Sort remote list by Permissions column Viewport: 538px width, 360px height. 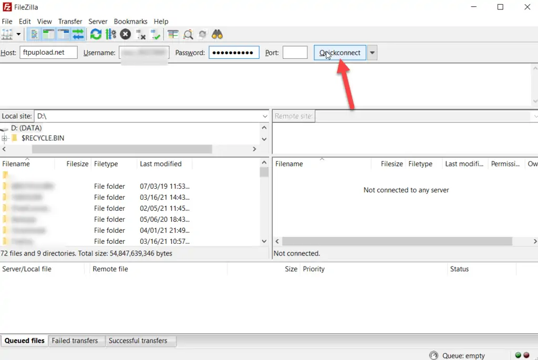tap(506, 163)
